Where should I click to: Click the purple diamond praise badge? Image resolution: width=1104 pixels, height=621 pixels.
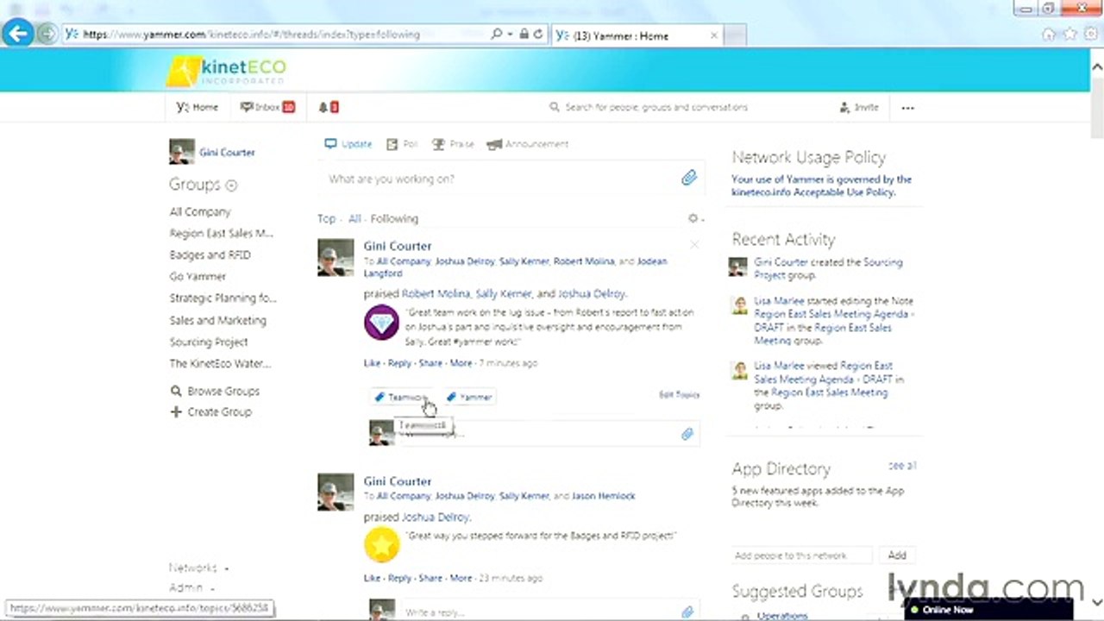(x=381, y=323)
